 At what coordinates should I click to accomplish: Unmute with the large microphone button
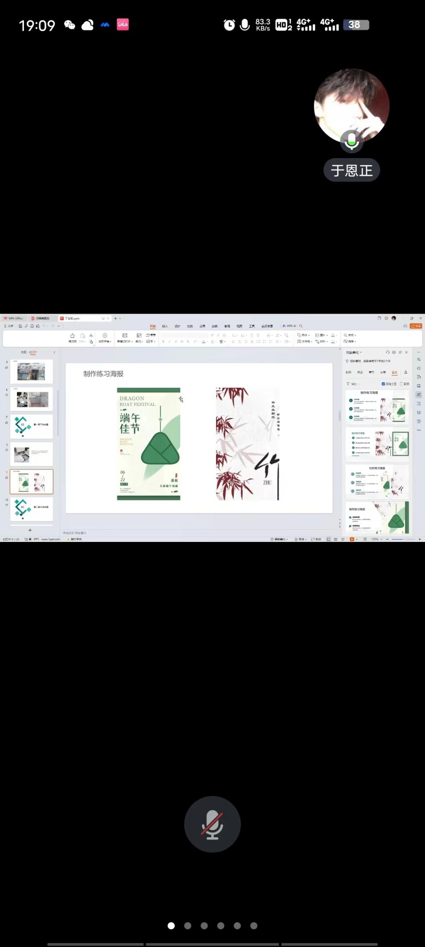pyautogui.click(x=212, y=824)
